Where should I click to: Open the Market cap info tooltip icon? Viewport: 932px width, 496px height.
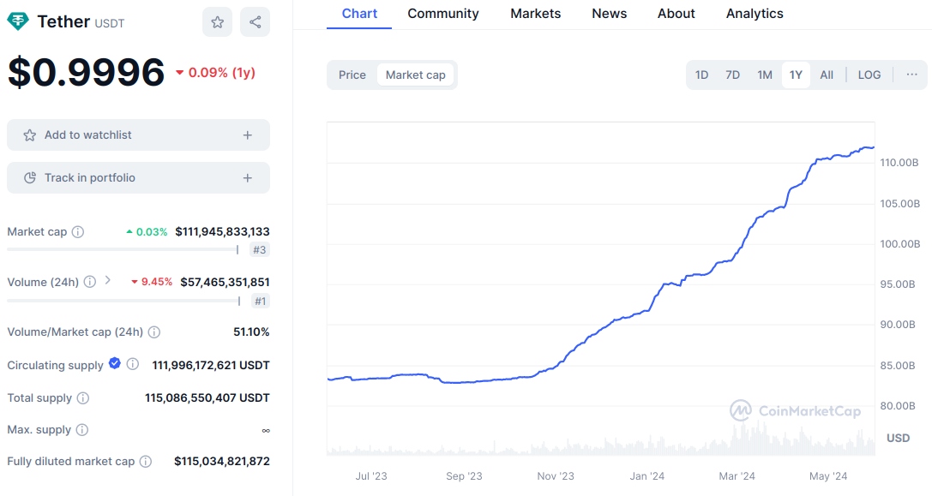[78, 231]
